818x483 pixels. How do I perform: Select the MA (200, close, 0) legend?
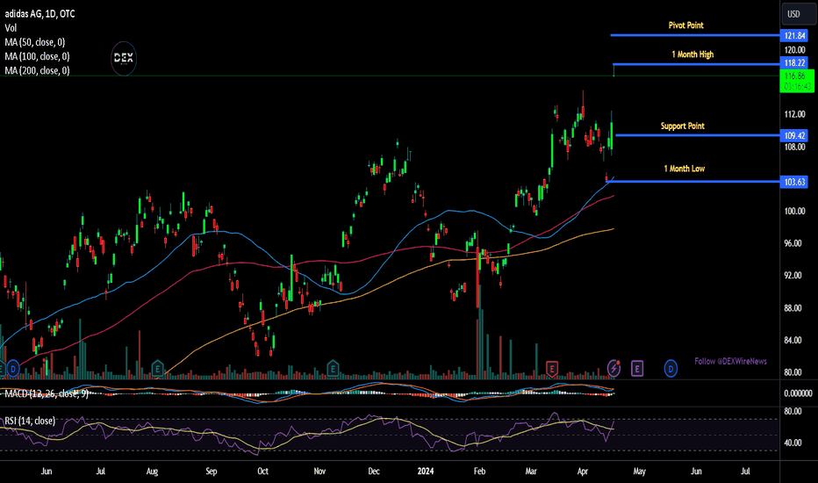(37, 70)
